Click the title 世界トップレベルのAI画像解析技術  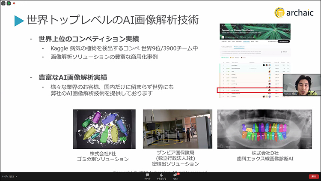pyautogui.click(x=113, y=20)
